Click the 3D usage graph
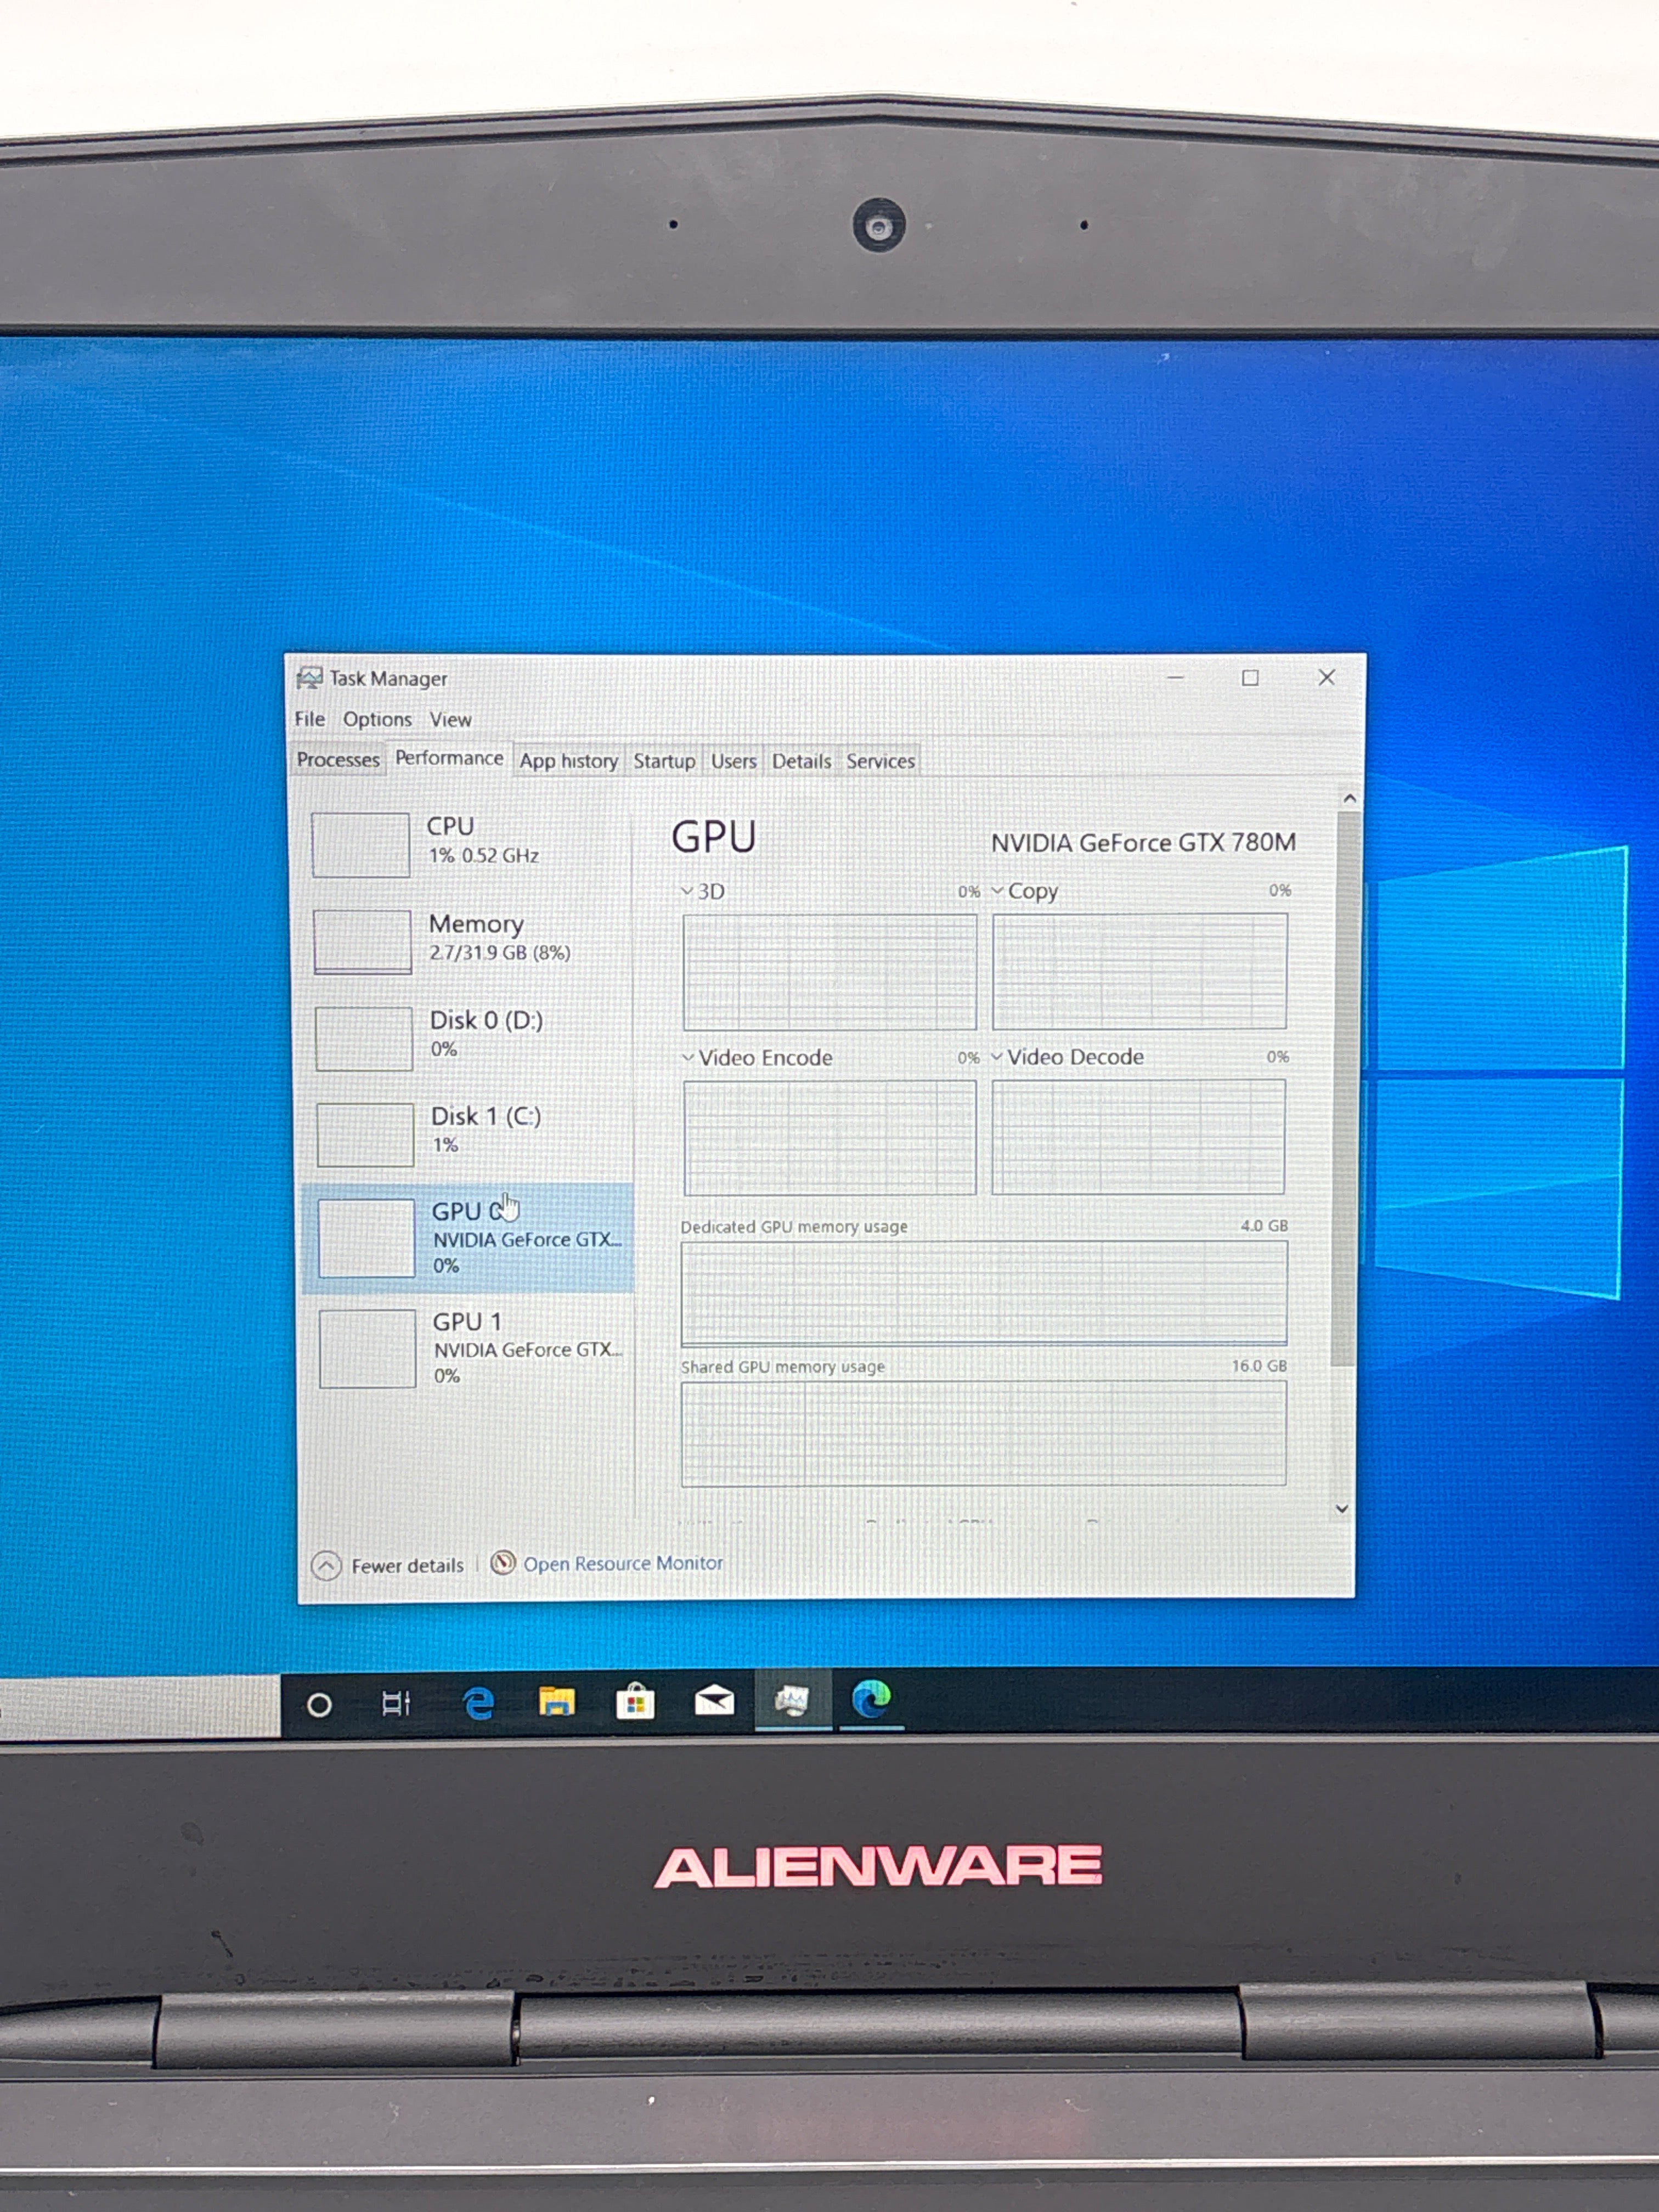The width and height of the screenshot is (1659, 2212). (829, 972)
